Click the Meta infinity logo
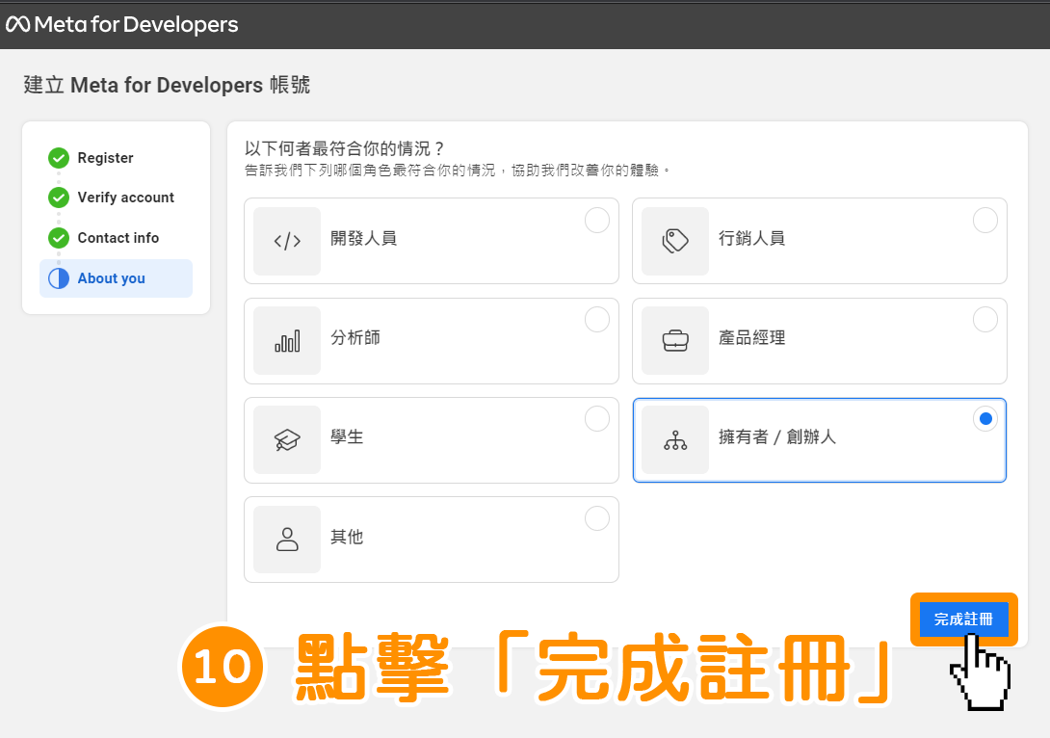 pyautogui.click(x=17, y=25)
